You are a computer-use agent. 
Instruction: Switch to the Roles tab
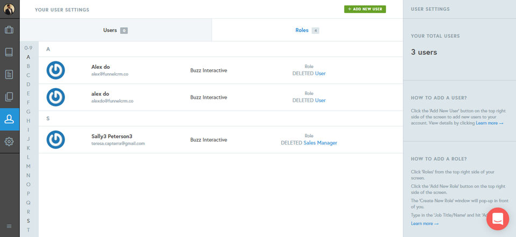point(302,31)
